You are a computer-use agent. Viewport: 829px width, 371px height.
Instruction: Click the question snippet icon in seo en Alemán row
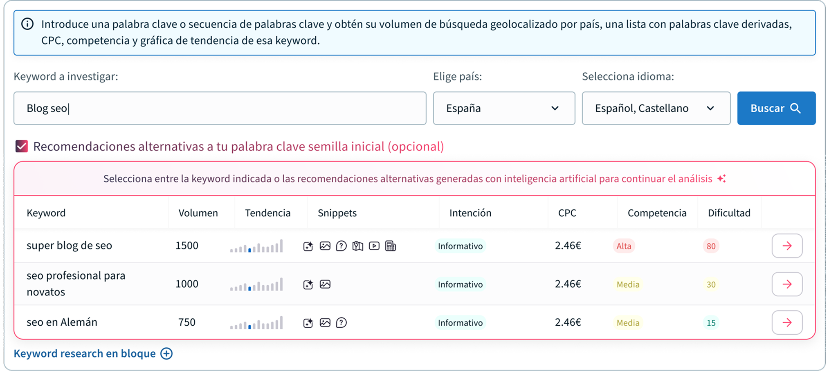[x=341, y=323]
